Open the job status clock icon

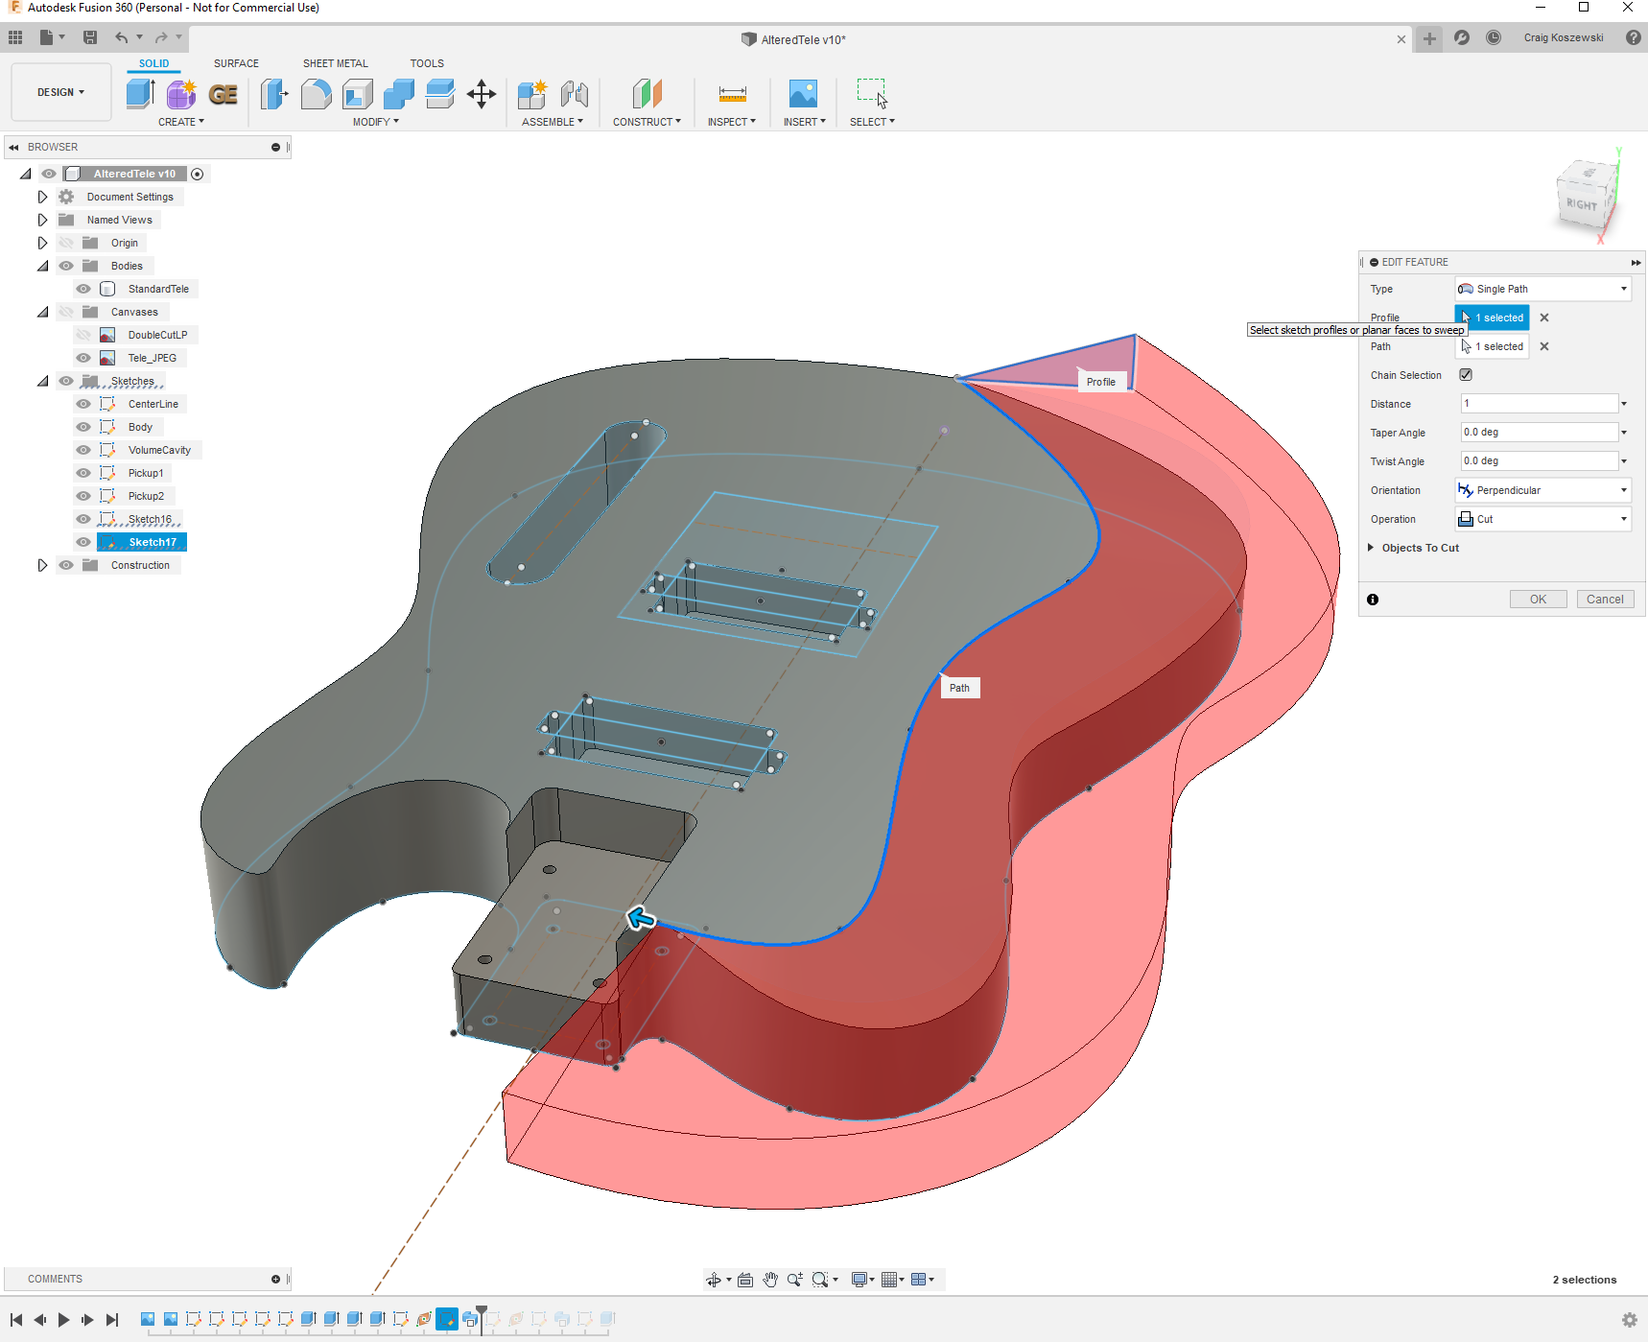click(1494, 37)
